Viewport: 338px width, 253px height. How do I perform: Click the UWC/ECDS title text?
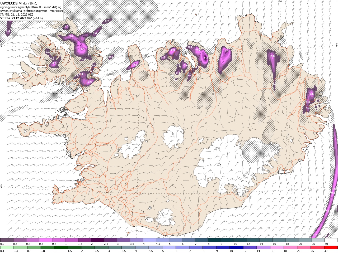[9, 3]
